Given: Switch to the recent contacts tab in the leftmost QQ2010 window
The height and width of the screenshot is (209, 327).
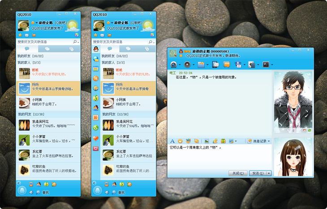Looking at the screenshot, I should [x=71, y=49].
